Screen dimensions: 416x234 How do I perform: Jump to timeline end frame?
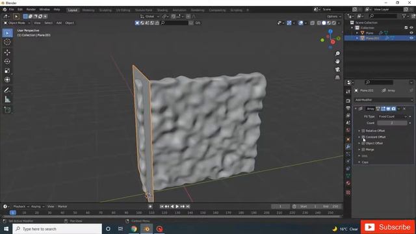pos(188,207)
